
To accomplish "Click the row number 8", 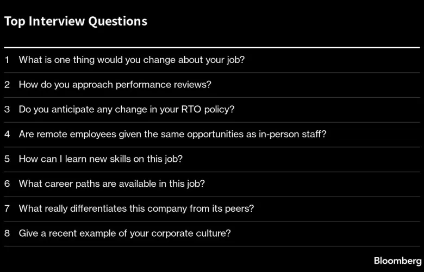I will tap(7, 233).
